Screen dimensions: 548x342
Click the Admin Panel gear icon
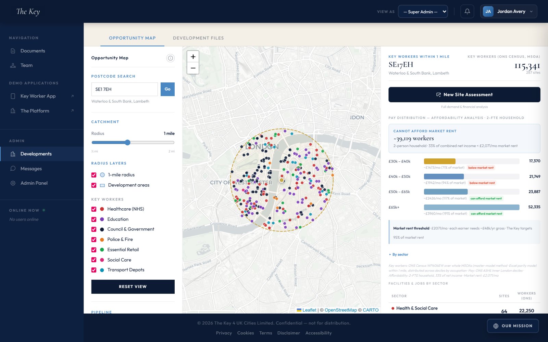click(13, 183)
